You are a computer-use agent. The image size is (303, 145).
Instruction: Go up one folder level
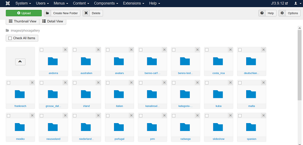20,62
